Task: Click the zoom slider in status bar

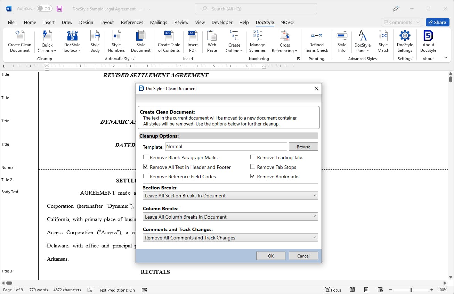Action: pyautogui.click(x=411, y=290)
